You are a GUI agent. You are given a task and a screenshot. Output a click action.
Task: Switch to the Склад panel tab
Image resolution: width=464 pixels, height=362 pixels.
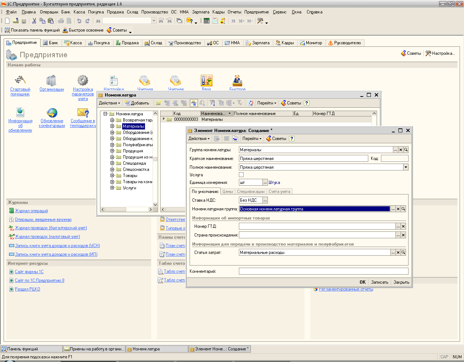pyautogui.click(x=153, y=43)
